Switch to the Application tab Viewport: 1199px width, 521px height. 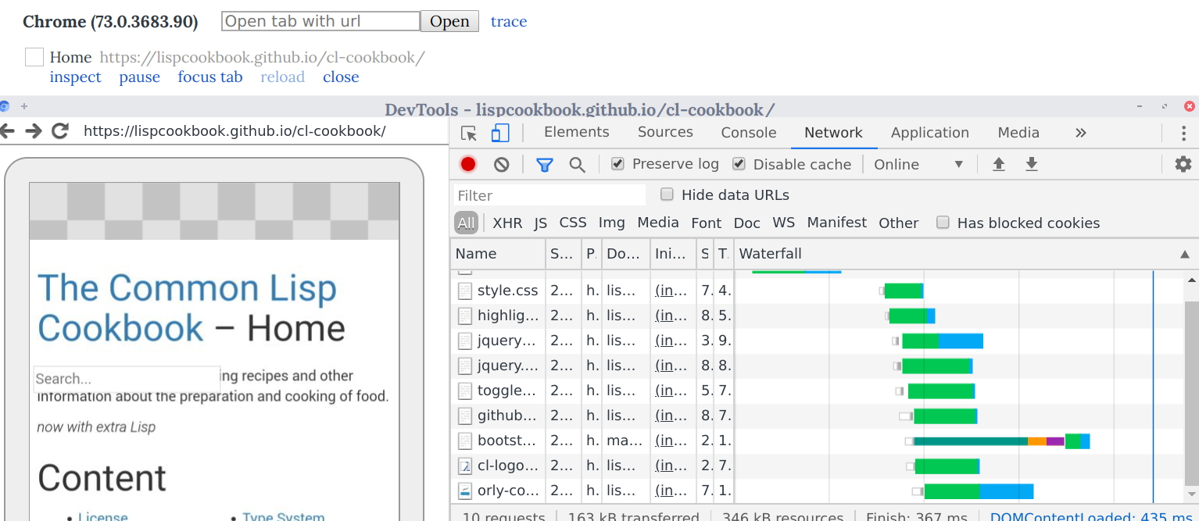(930, 133)
